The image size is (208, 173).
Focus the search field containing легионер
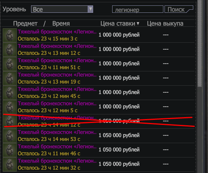tap(137, 9)
